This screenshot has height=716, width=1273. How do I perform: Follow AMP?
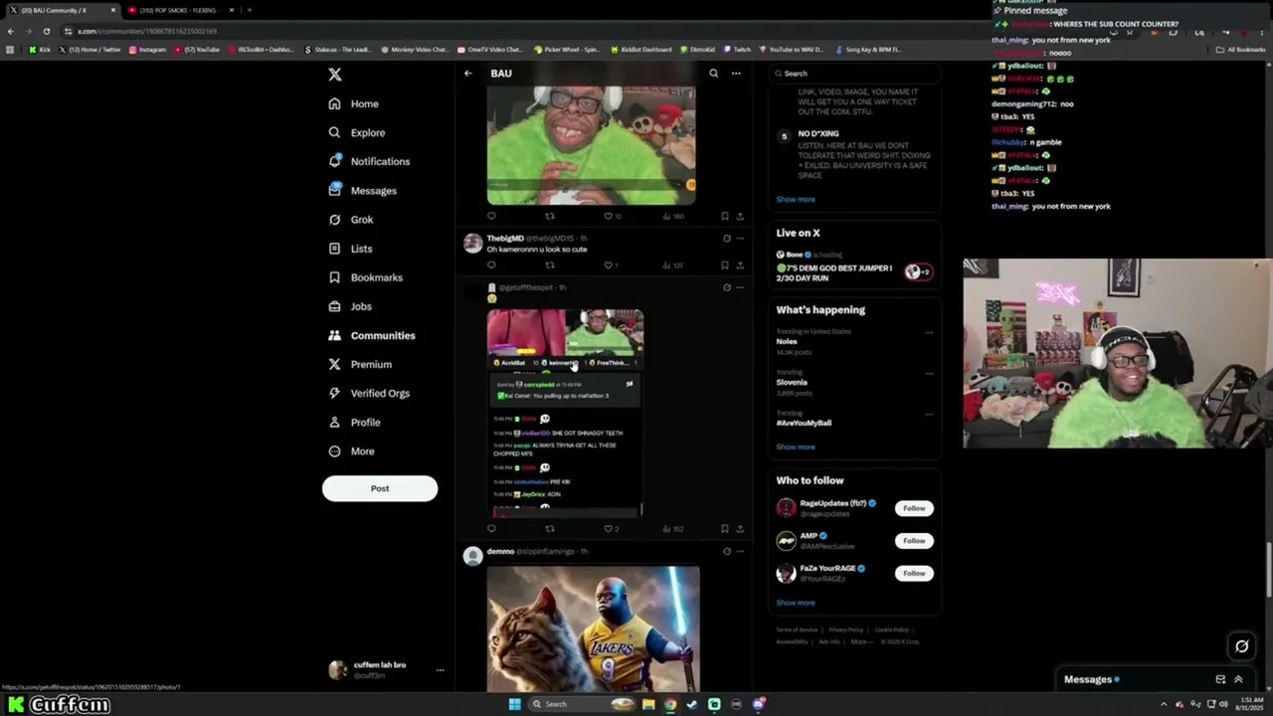point(914,541)
